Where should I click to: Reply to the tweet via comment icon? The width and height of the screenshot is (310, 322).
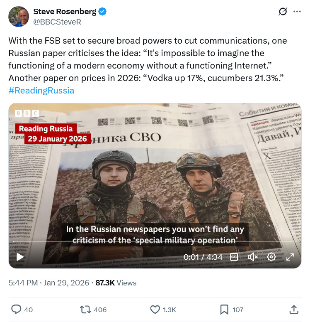[x=16, y=310]
